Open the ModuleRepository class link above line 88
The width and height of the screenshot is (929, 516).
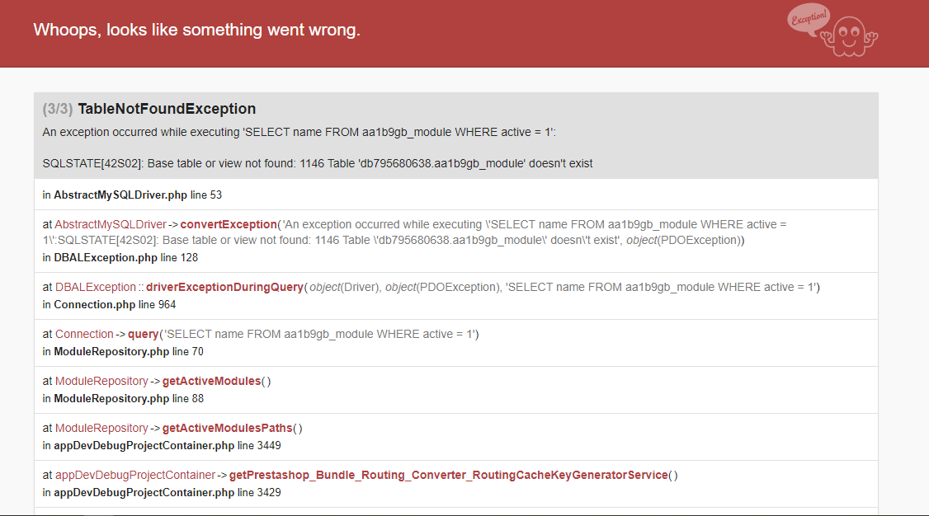pyautogui.click(x=101, y=381)
